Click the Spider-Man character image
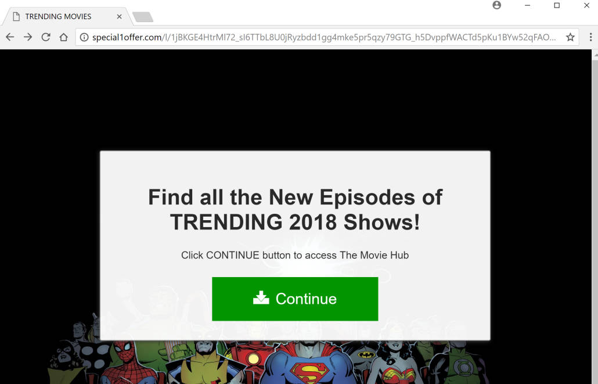 tap(125, 364)
